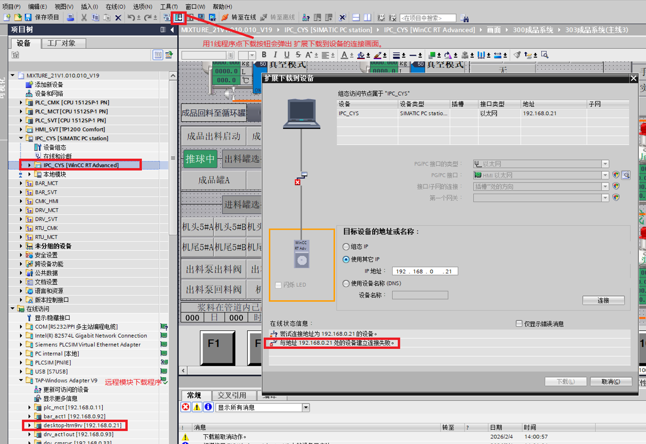Click the IP 地址 input field

pos(425,271)
